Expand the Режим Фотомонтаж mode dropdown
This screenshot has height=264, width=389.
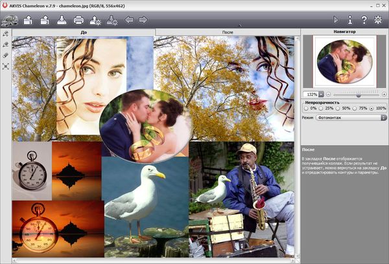(x=383, y=117)
